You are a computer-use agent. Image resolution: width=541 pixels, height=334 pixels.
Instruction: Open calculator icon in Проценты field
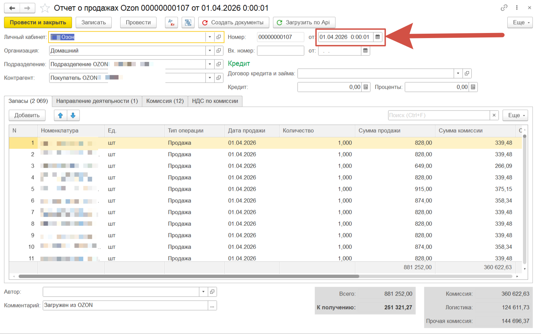point(473,87)
